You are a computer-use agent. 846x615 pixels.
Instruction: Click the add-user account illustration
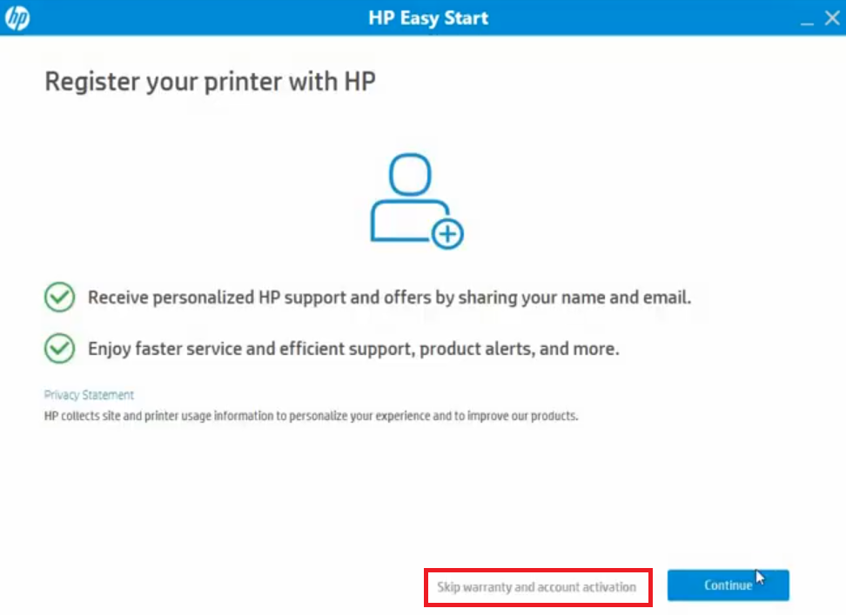pyautogui.click(x=417, y=202)
